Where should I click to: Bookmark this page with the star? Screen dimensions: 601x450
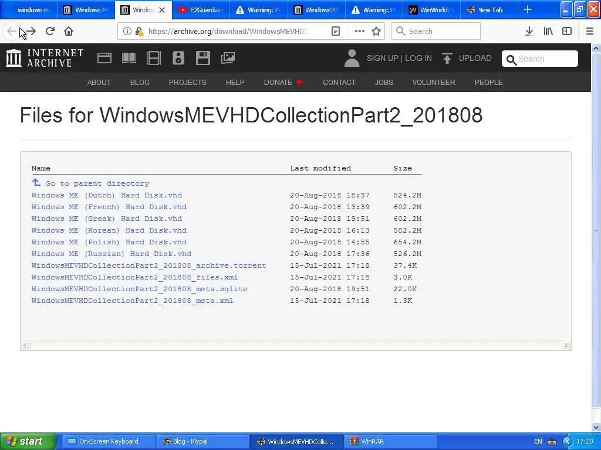pyautogui.click(x=376, y=32)
